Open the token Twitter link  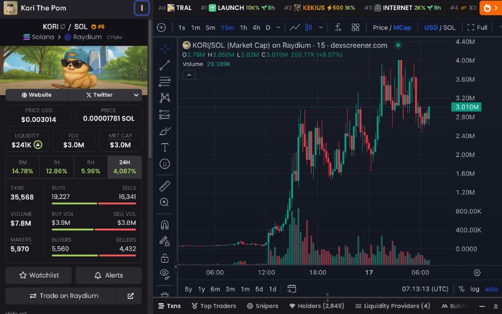click(99, 95)
